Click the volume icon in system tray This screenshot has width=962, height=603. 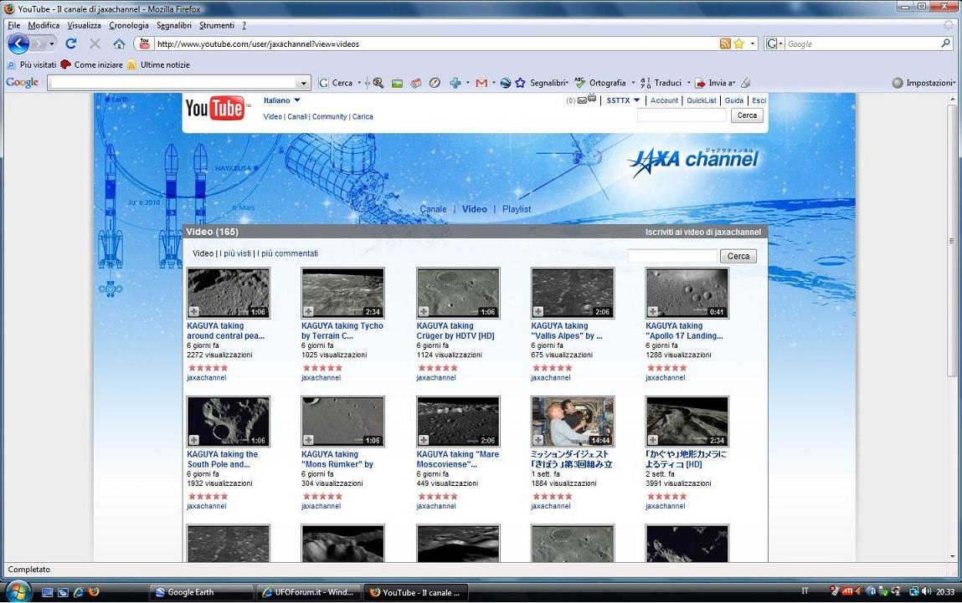click(925, 591)
